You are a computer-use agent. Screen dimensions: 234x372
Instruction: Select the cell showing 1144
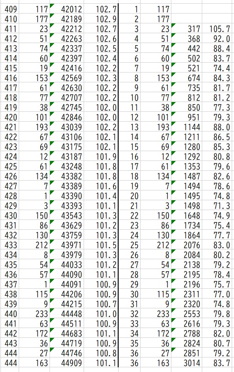tap(187, 127)
